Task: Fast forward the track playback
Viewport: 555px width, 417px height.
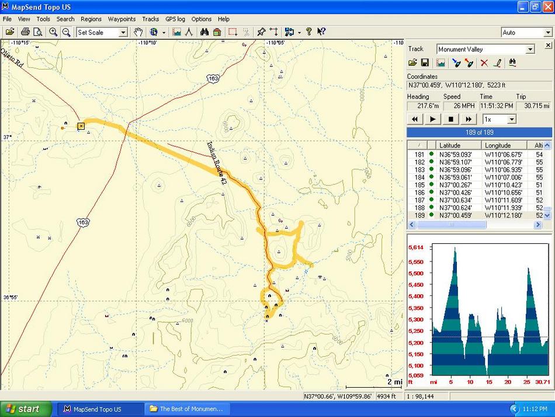Action: click(469, 119)
